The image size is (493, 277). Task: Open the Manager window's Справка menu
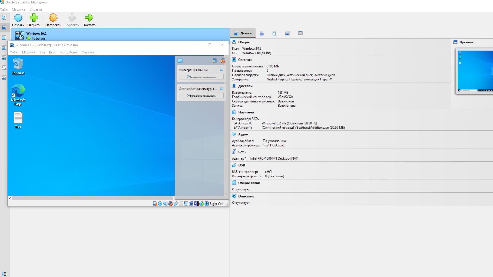[x=36, y=9]
